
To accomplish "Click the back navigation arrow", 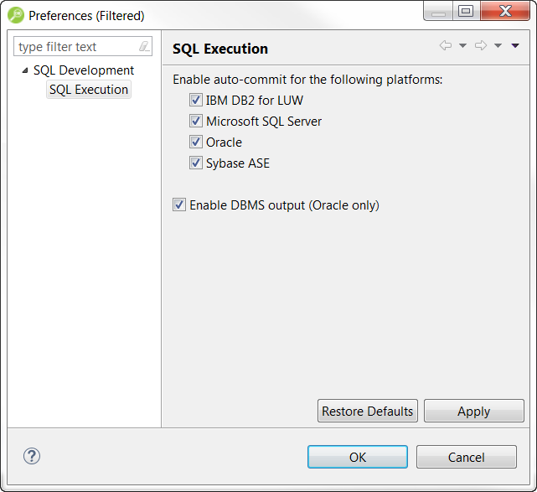I will tap(445, 46).
